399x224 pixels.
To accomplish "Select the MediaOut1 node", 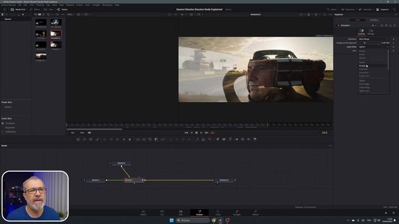I will (224, 180).
